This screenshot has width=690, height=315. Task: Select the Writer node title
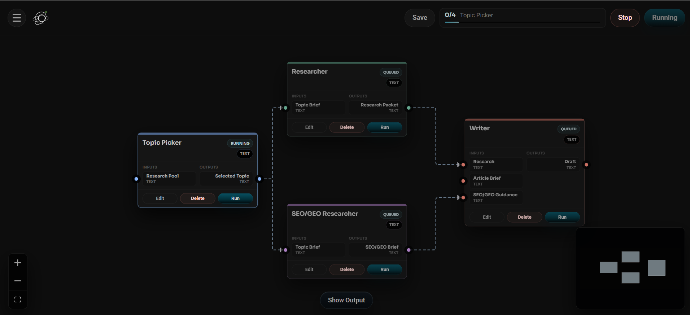point(479,128)
